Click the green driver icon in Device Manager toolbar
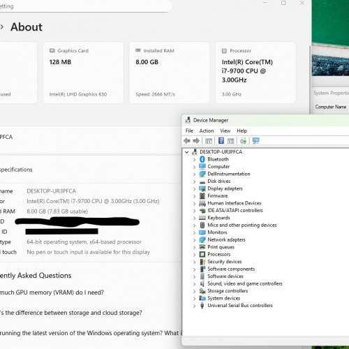The height and width of the screenshot is (349, 349). (x=243, y=141)
